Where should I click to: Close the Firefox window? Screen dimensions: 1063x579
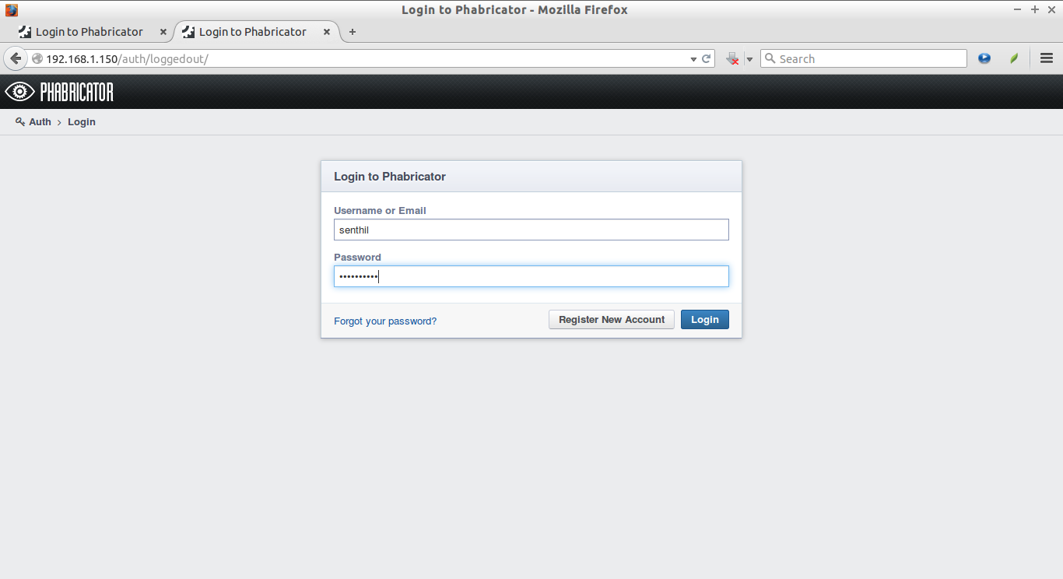click(1052, 9)
